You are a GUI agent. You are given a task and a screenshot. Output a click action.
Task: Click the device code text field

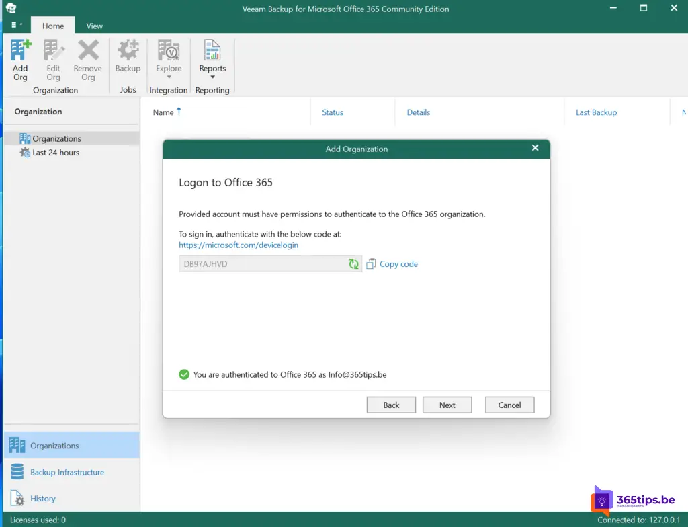pos(262,264)
